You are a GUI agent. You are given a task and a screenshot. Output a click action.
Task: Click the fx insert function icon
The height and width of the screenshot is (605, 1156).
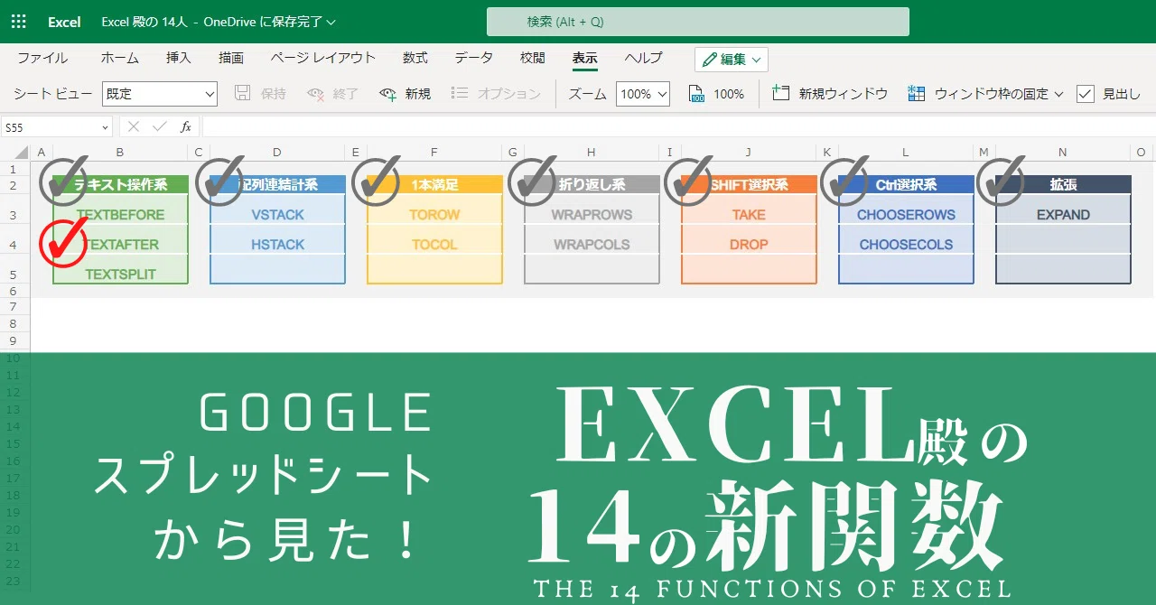coord(185,127)
